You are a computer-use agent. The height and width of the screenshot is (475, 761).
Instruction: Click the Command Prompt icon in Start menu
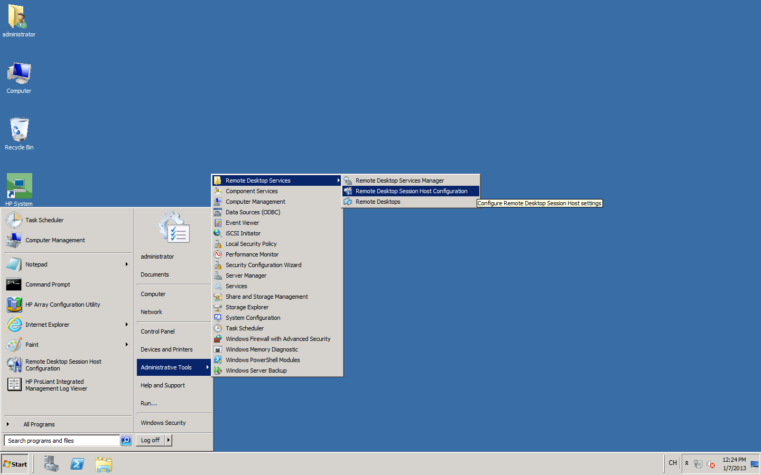(14, 284)
